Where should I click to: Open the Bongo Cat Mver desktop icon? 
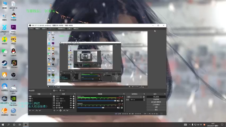[13, 89]
